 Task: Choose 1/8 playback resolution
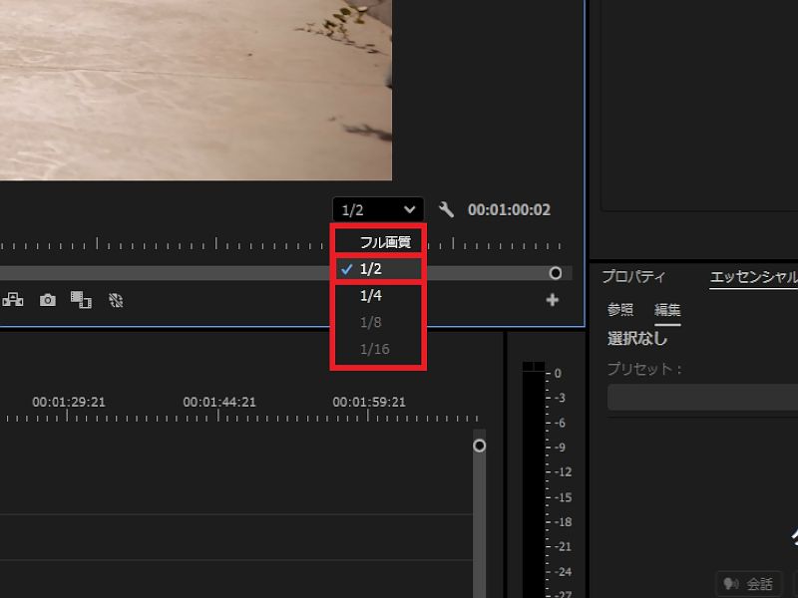coord(371,323)
